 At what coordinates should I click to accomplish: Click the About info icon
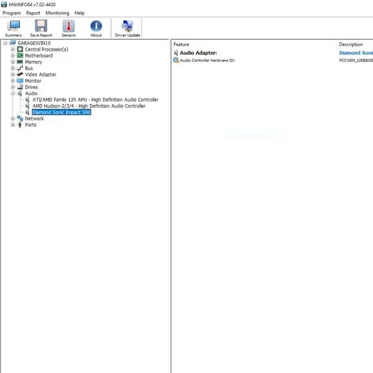96,26
